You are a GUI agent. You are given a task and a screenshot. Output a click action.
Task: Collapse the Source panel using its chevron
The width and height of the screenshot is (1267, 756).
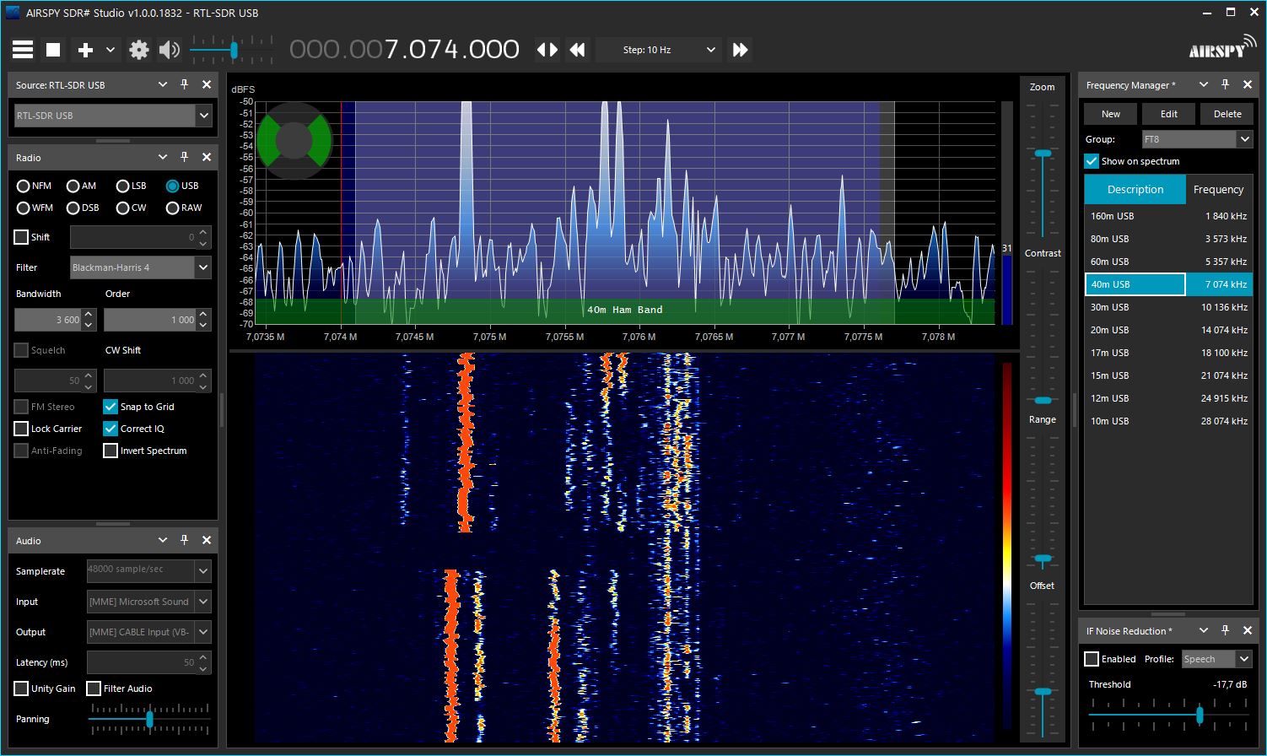click(x=163, y=84)
